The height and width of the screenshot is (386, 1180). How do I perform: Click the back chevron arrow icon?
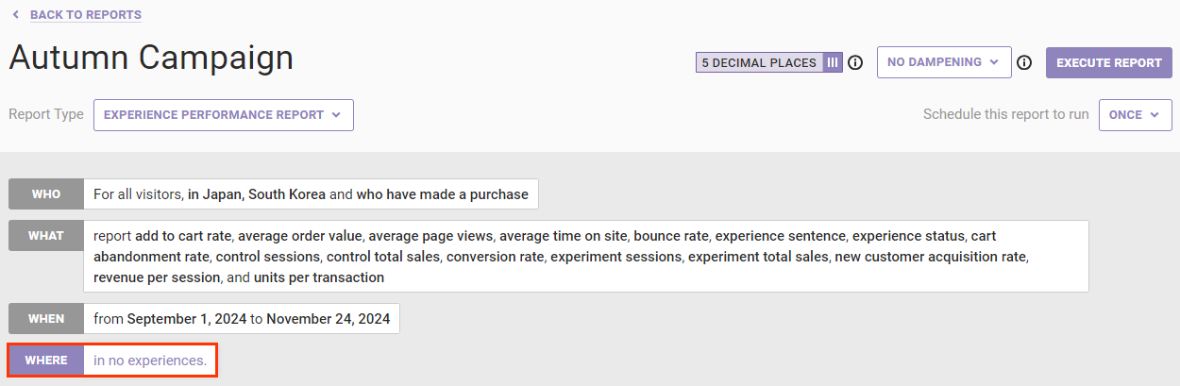click(15, 15)
